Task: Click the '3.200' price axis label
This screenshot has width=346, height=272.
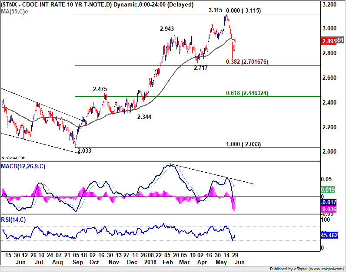Action: 329,5
